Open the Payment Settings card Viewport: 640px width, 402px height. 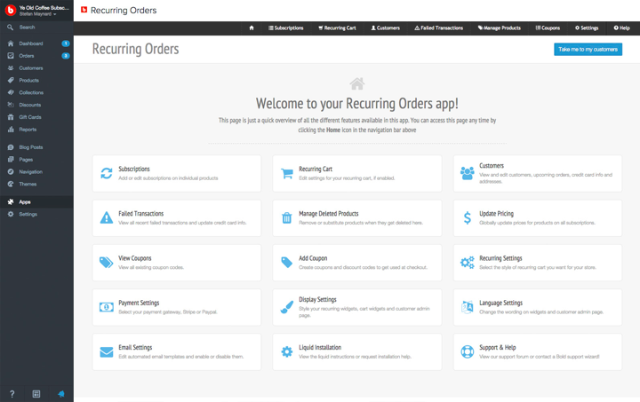(176, 307)
